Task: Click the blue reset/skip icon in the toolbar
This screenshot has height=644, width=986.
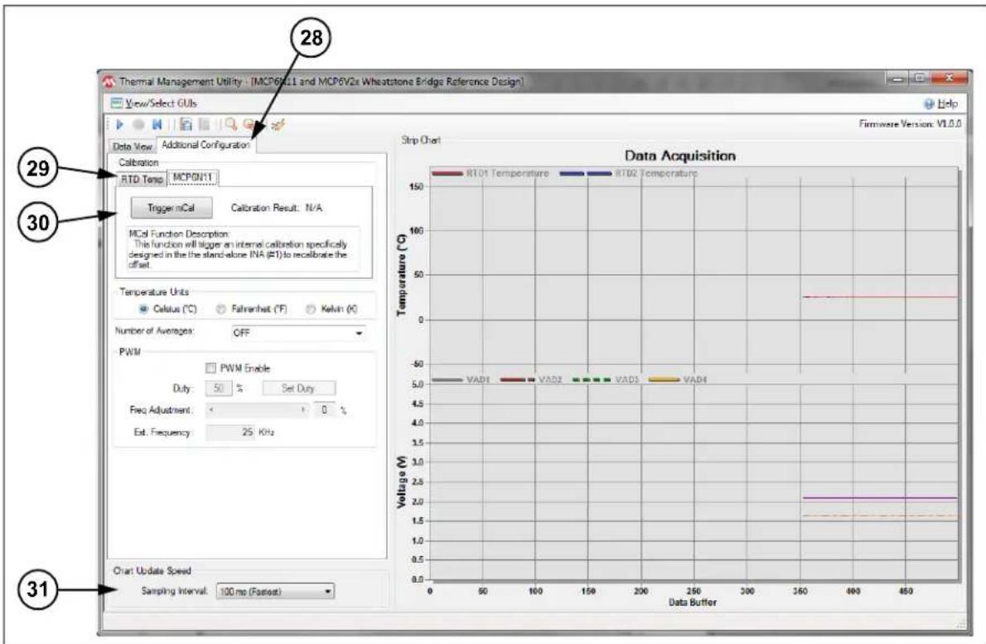Action: click(157, 124)
